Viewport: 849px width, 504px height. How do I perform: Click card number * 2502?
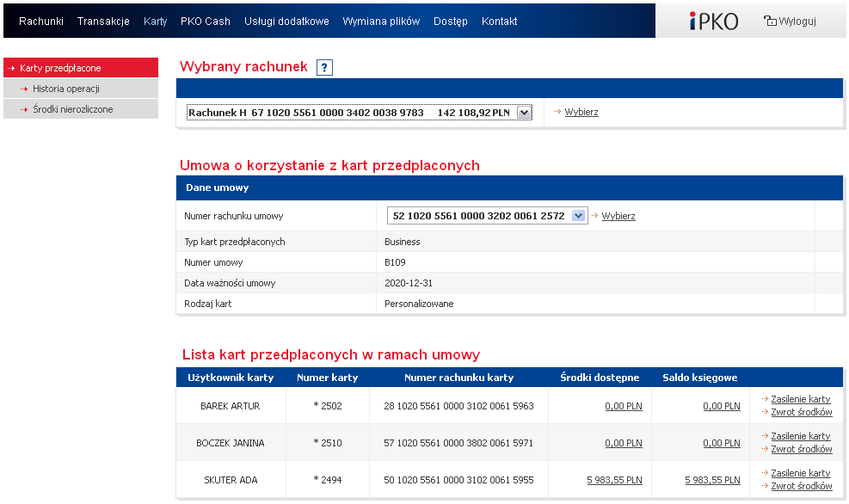click(x=328, y=406)
